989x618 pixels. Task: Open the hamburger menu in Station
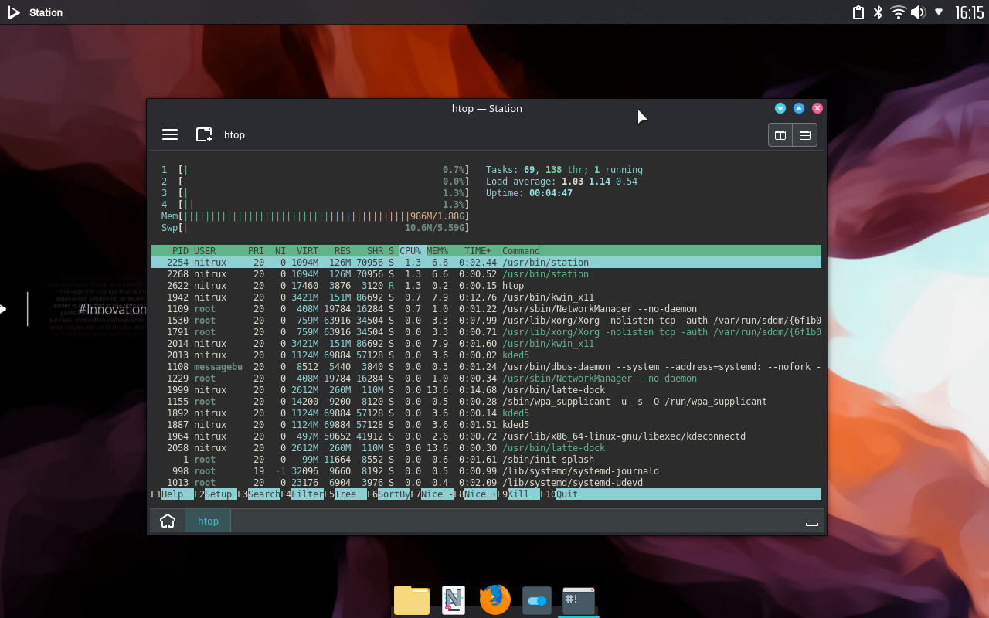(x=170, y=134)
